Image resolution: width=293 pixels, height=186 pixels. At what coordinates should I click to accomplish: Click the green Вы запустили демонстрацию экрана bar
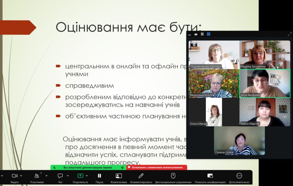88,167
